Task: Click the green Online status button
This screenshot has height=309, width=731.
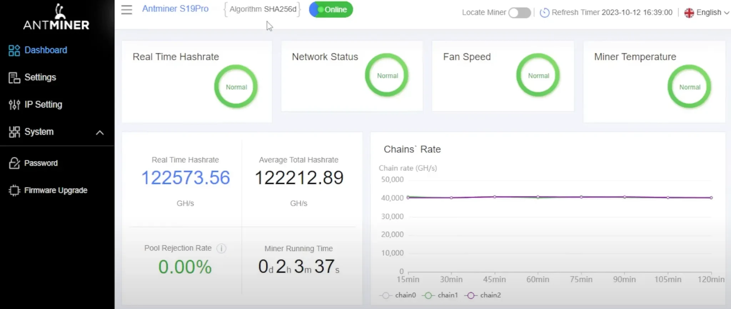Action: click(331, 10)
